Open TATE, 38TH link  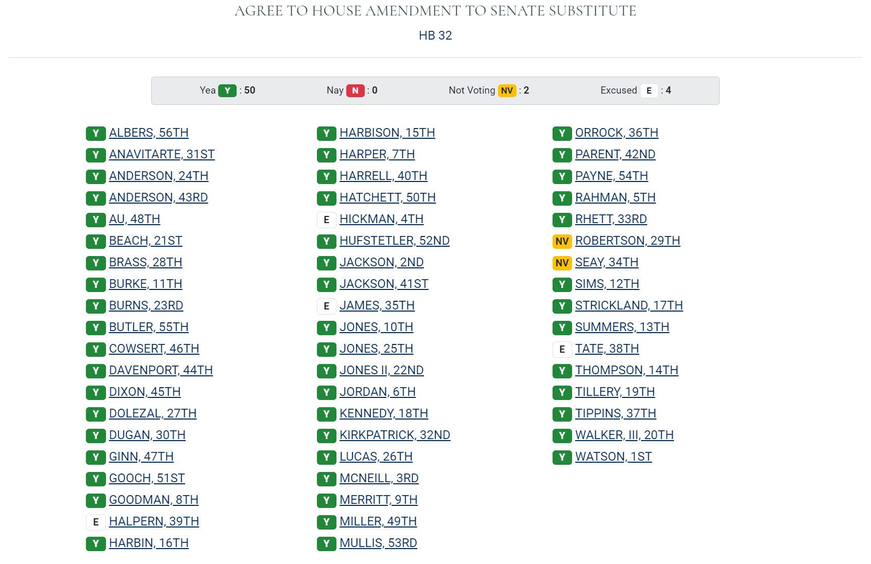pos(607,349)
